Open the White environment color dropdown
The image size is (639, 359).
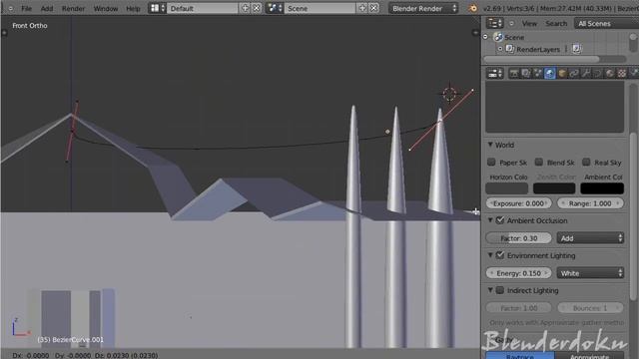tap(590, 273)
